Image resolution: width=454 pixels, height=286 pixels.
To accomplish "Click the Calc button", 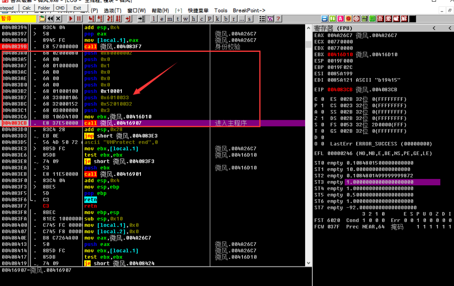I will pos(26,8).
